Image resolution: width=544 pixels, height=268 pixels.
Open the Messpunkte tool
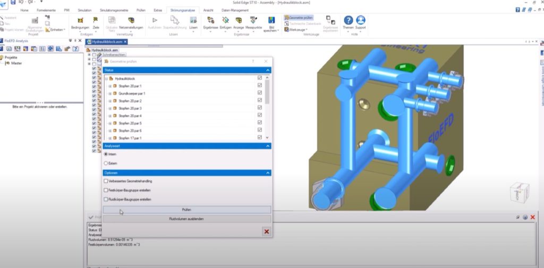pos(253,23)
